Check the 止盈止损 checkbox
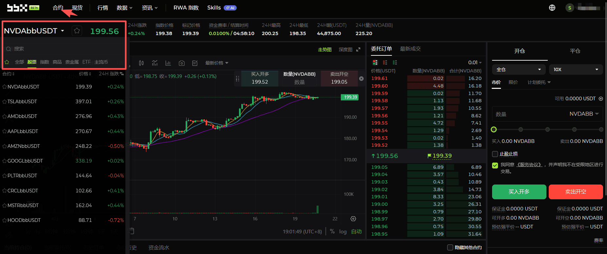Screen dimensions: 607x254 tap(495, 154)
